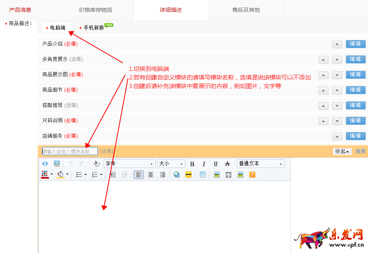The height and width of the screenshot is (253, 368).
Task: Toggle underline formatting
Action: coord(216,164)
